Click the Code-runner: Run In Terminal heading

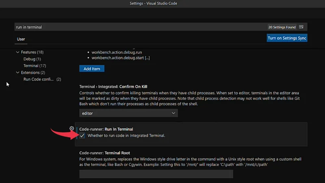[106, 129]
